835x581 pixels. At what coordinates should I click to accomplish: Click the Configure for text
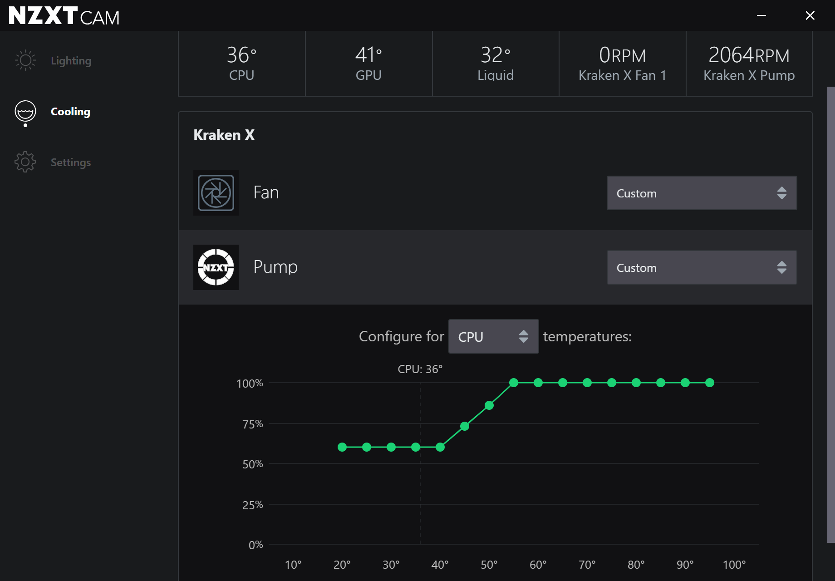[402, 336]
